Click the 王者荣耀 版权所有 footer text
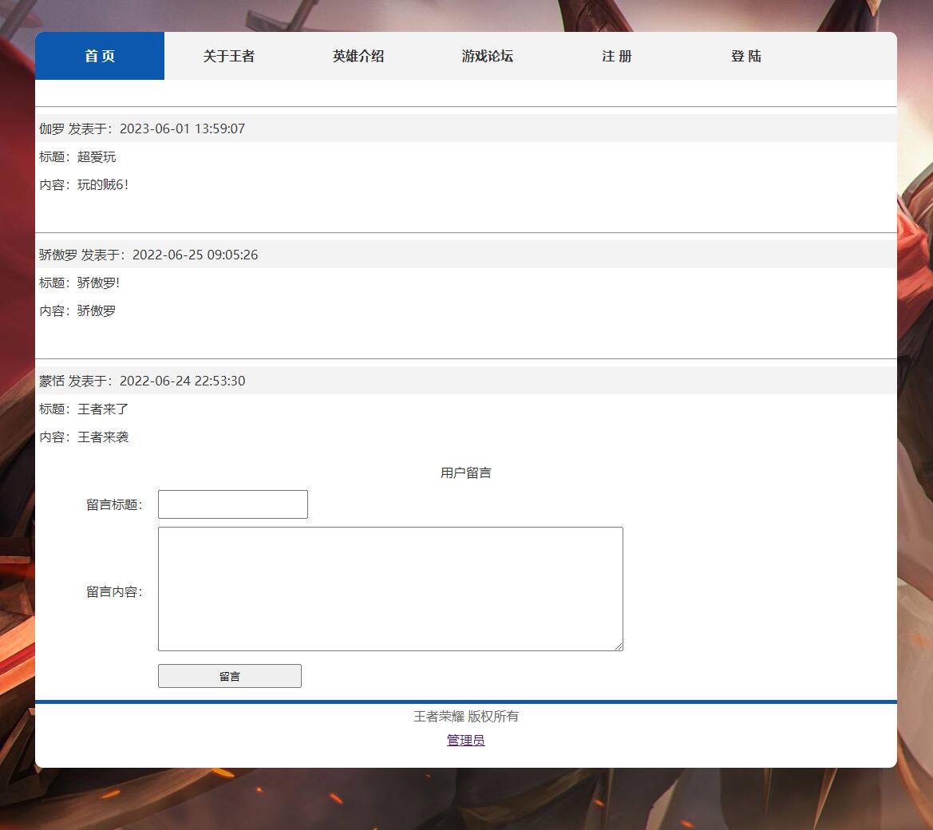The height and width of the screenshot is (830, 933). [x=466, y=717]
